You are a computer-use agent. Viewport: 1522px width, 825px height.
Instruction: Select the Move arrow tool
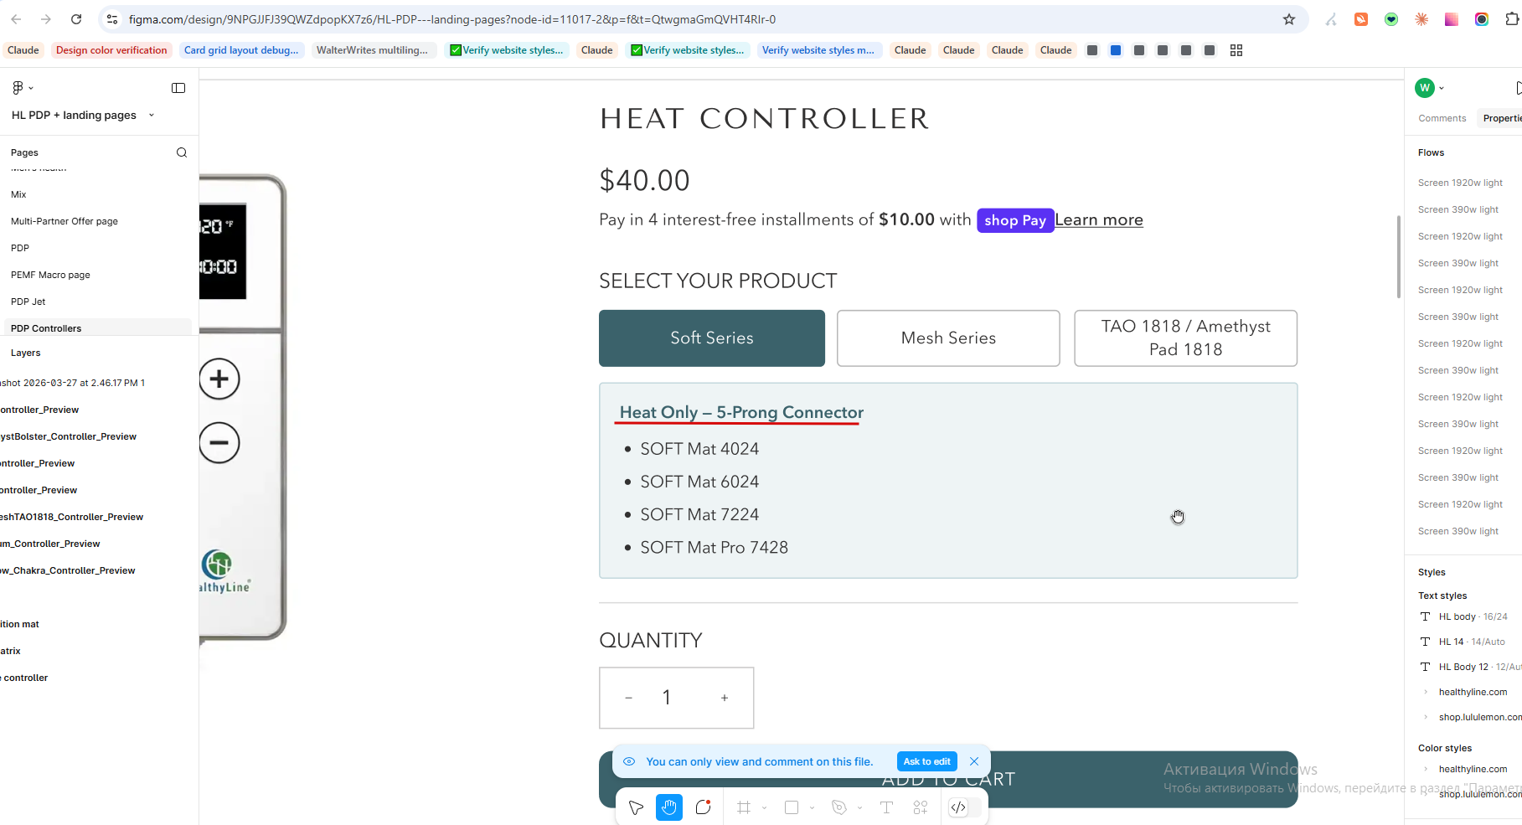636,807
